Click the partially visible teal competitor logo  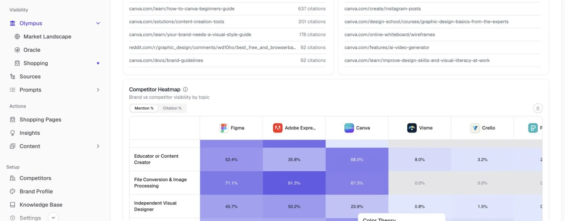533,128
